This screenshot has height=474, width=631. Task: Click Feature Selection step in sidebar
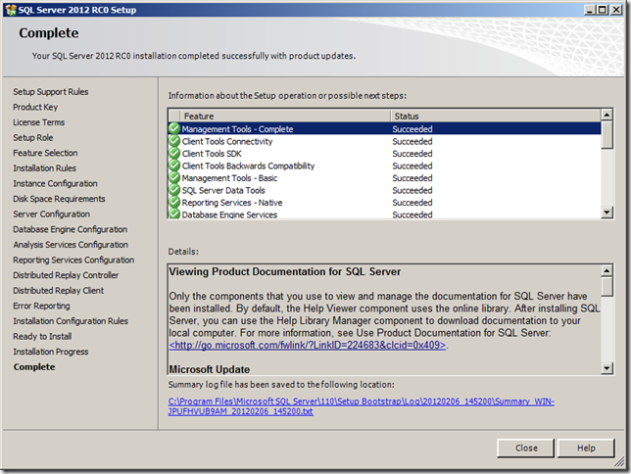click(x=45, y=153)
